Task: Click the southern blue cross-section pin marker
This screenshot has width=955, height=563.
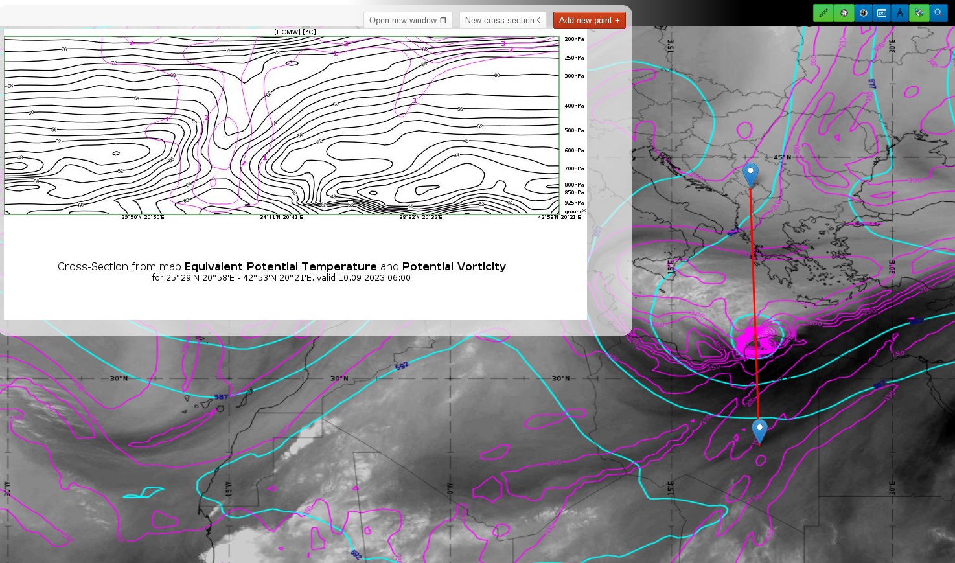Action: [x=759, y=430]
